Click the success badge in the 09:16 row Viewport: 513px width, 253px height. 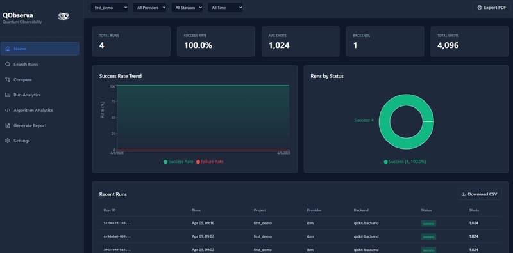[428, 224]
